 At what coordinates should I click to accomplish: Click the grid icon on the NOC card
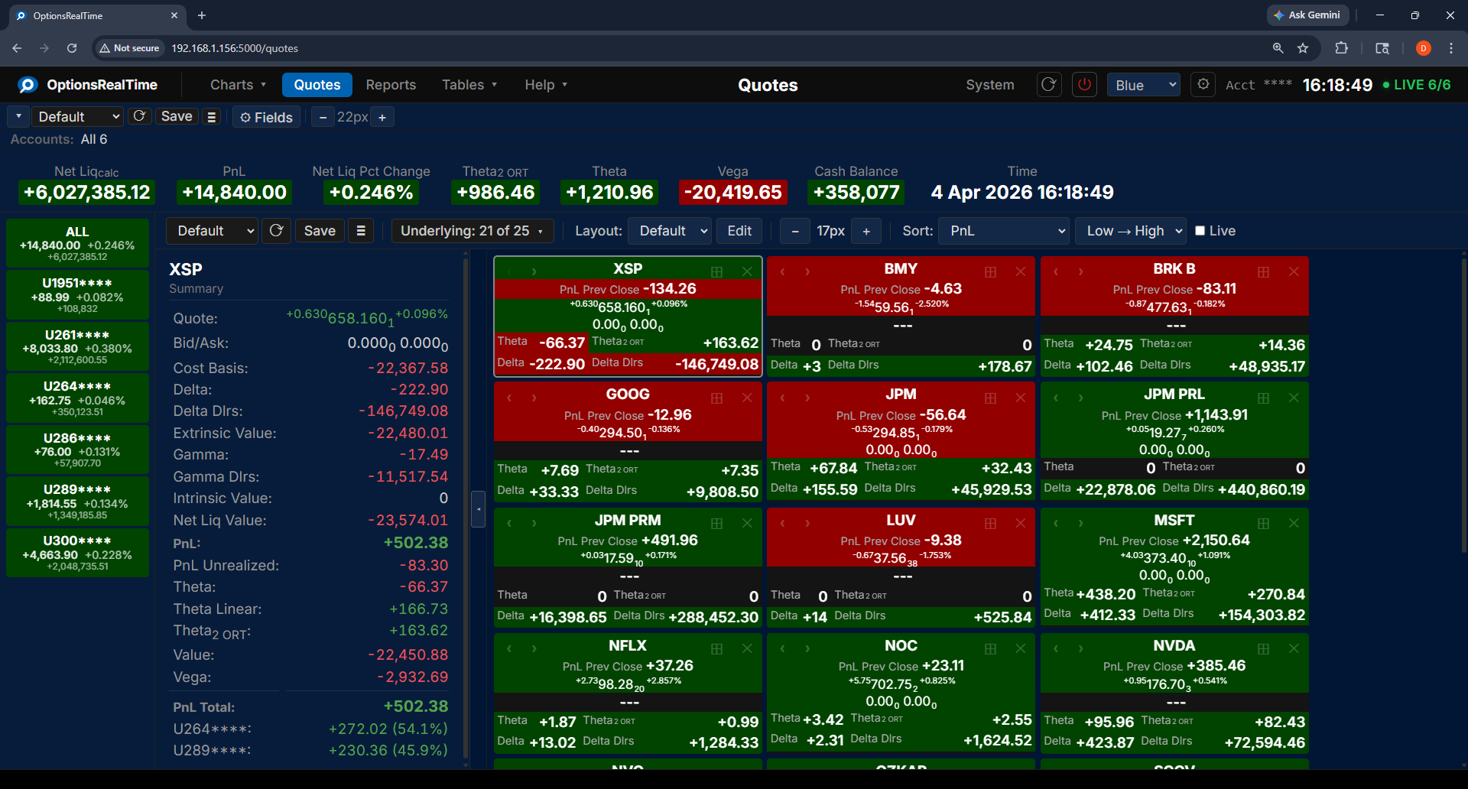click(990, 648)
